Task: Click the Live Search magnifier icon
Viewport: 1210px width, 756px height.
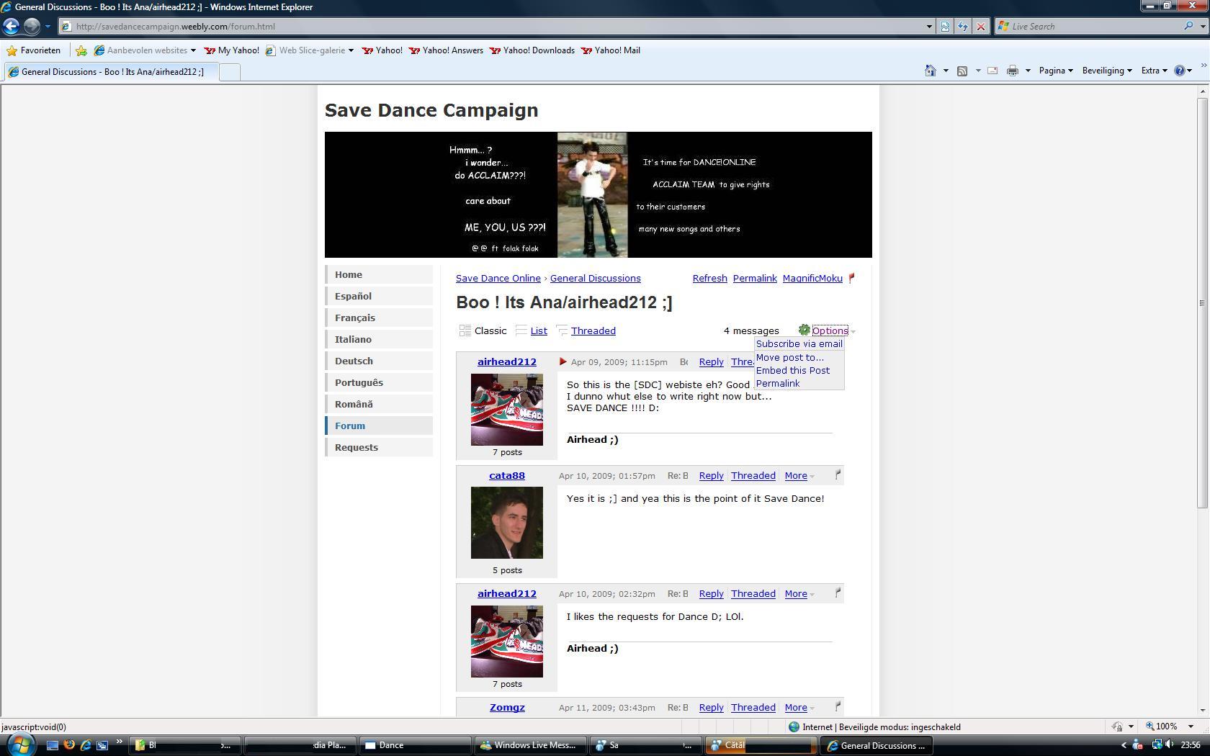Action: coord(1188,27)
